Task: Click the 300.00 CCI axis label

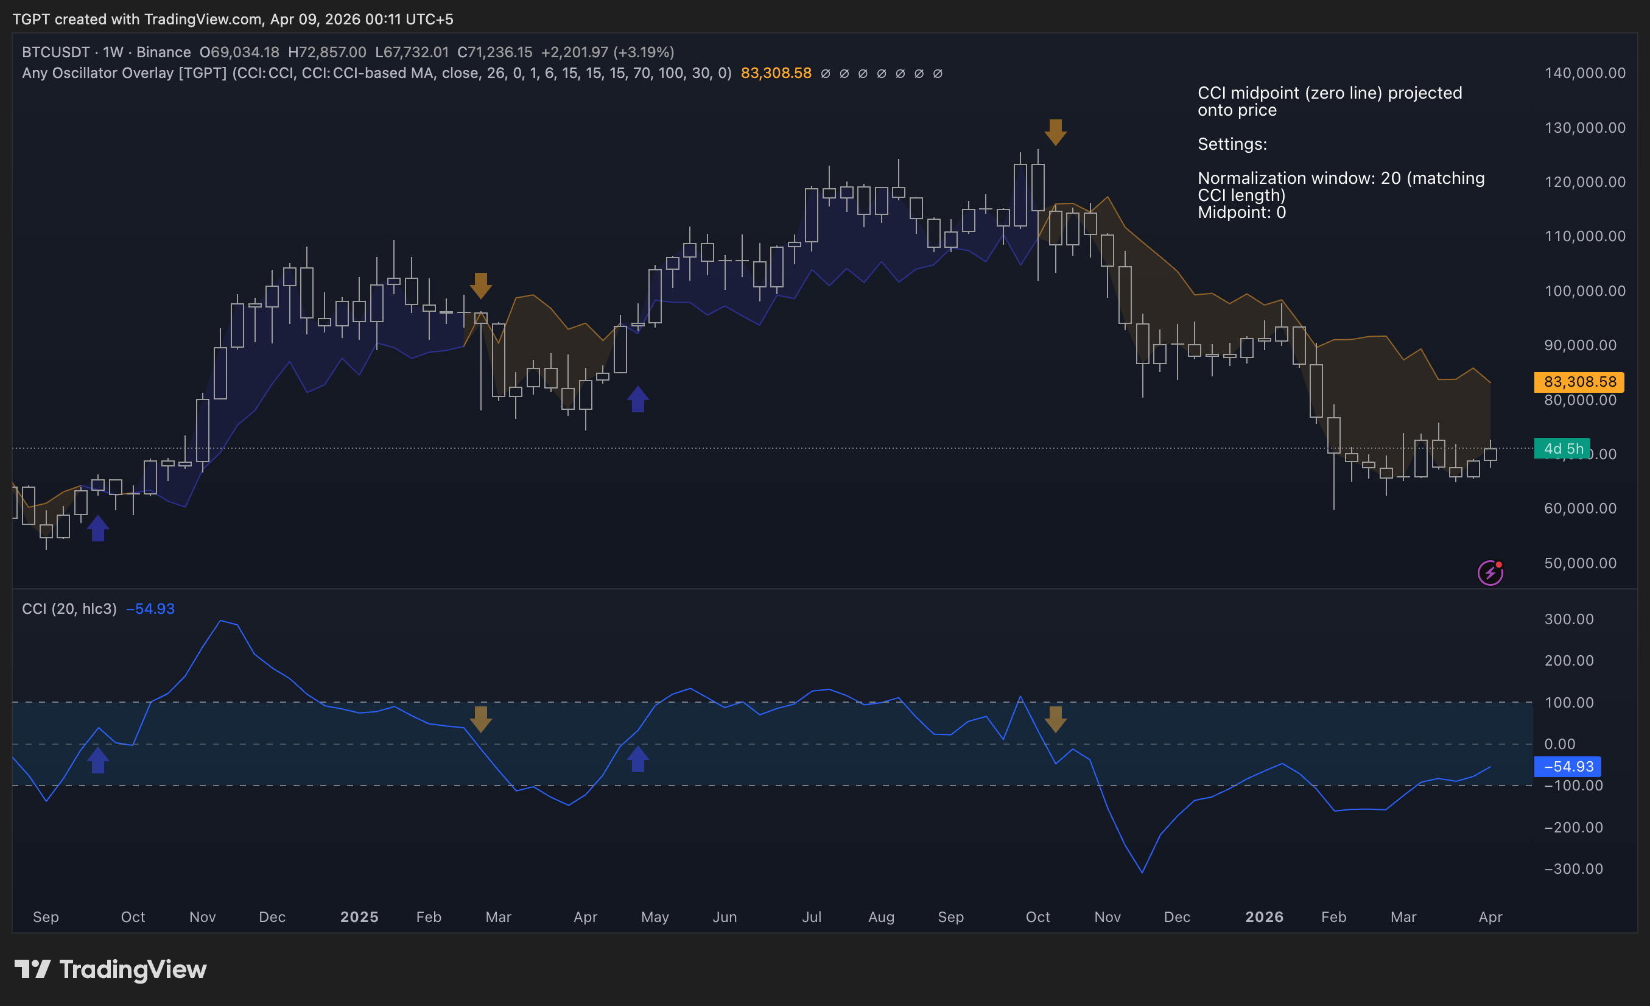Action: click(1569, 619)
